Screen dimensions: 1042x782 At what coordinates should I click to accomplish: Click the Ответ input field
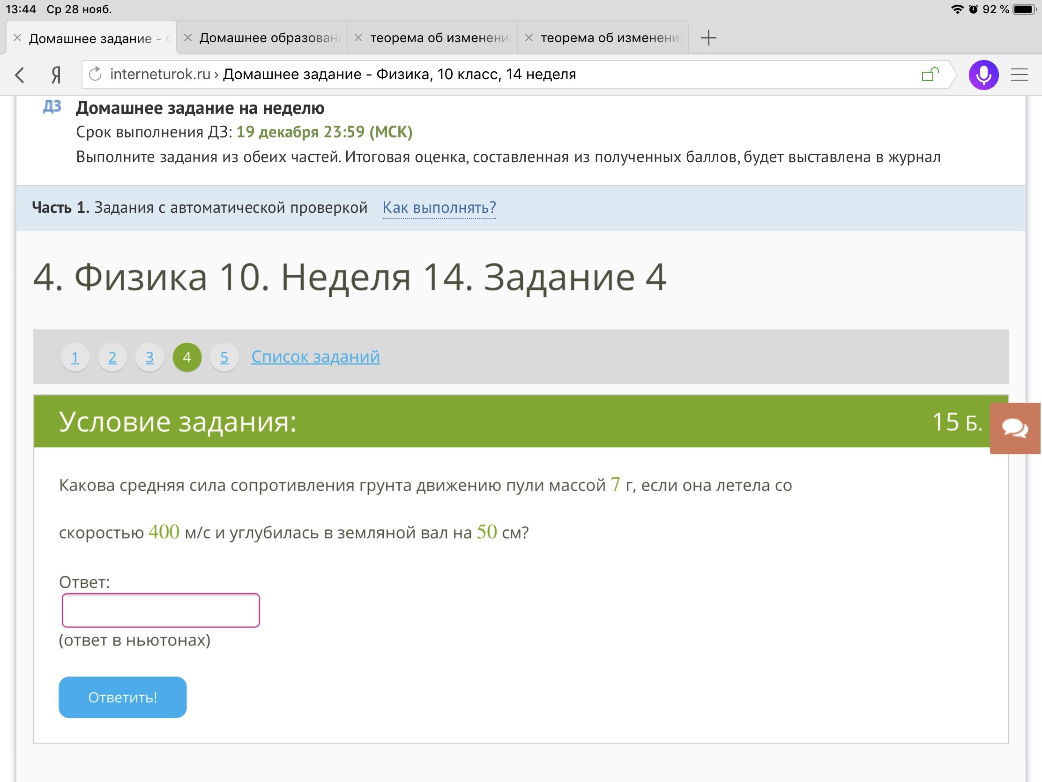pyautogui.click(x=161, y=610)
